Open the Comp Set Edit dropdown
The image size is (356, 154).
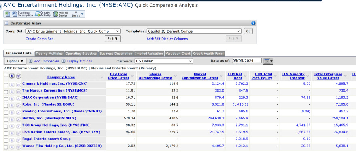click(112, 39)
